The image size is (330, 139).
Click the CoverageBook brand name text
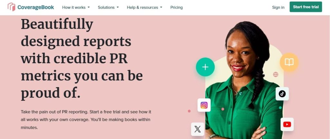click(x=35, y=7)
